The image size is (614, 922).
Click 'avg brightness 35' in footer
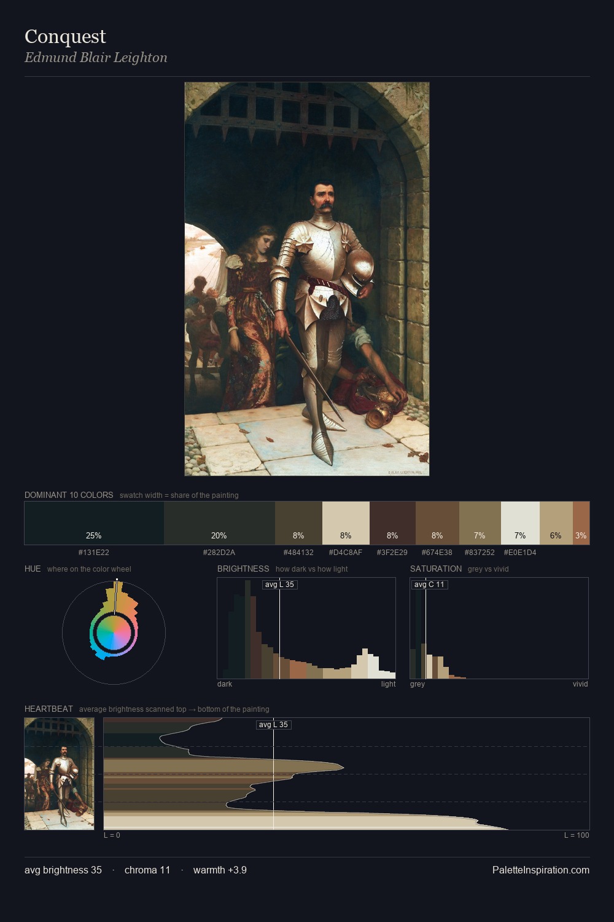pos(63,870)
